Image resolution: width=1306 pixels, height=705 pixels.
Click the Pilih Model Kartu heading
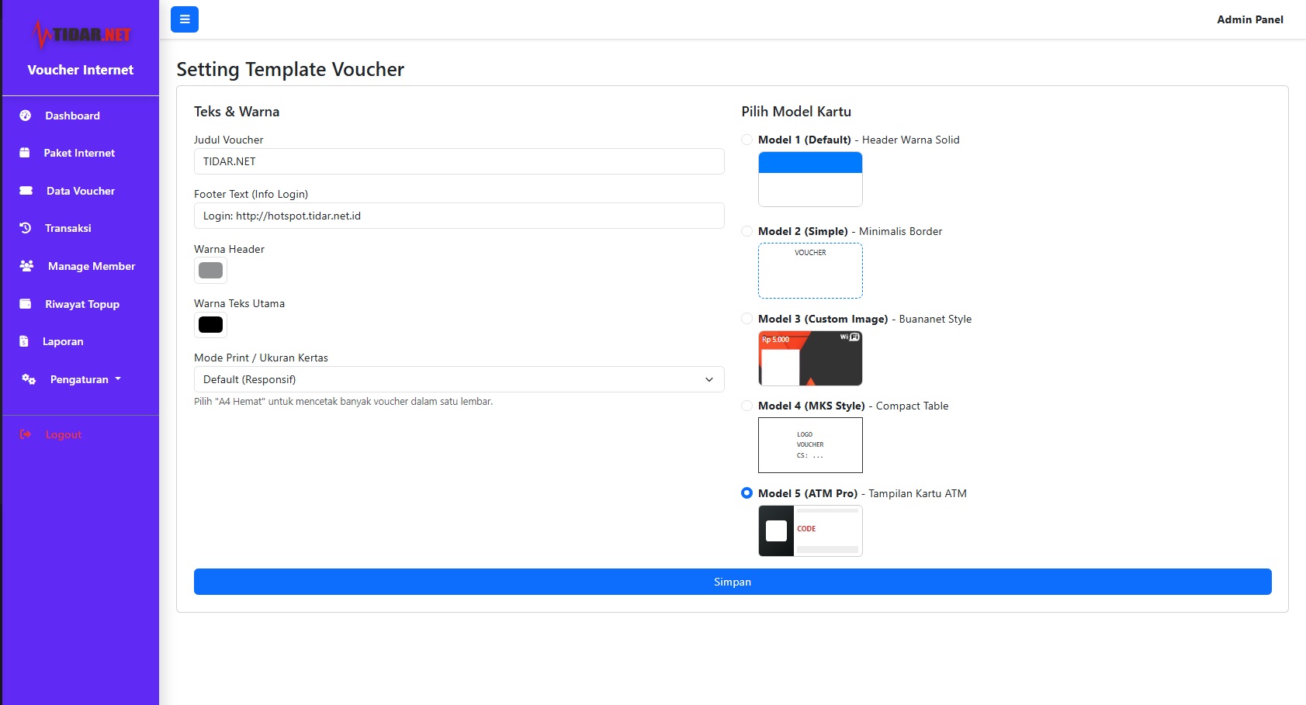796,112
